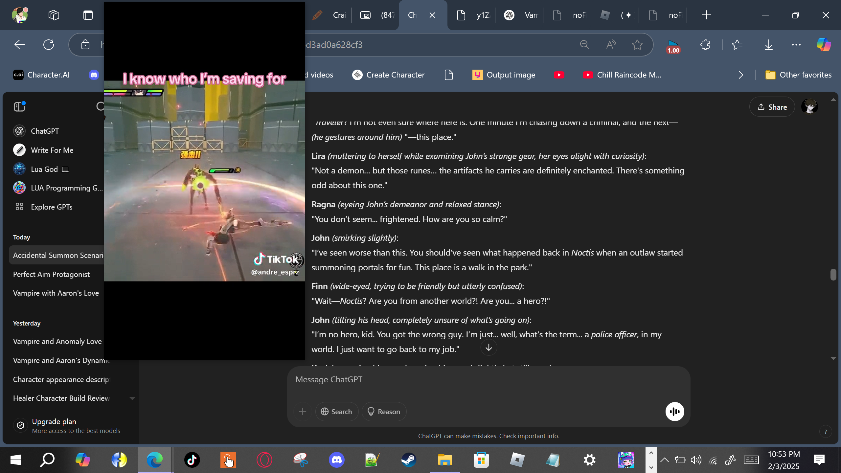Open LUA Programming GPT in sidebar
The width and height of the screenshot is (841, 473).
pos(58,188)
